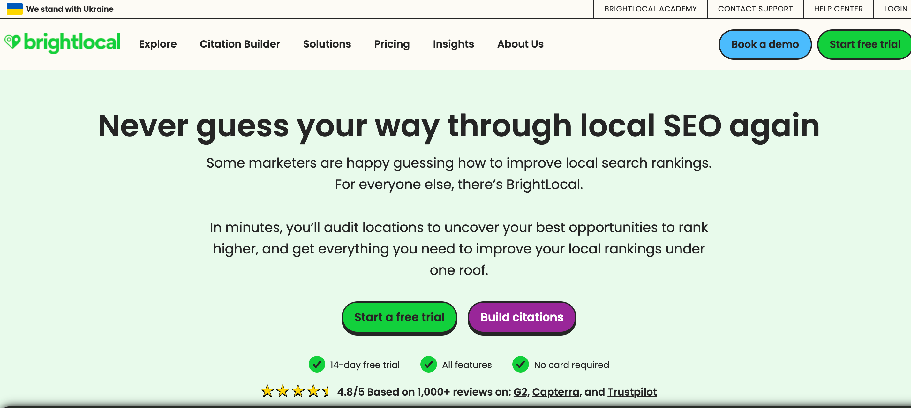911x408 pixels.
Task: Click the checkmark next to All features
Action: 429,365
